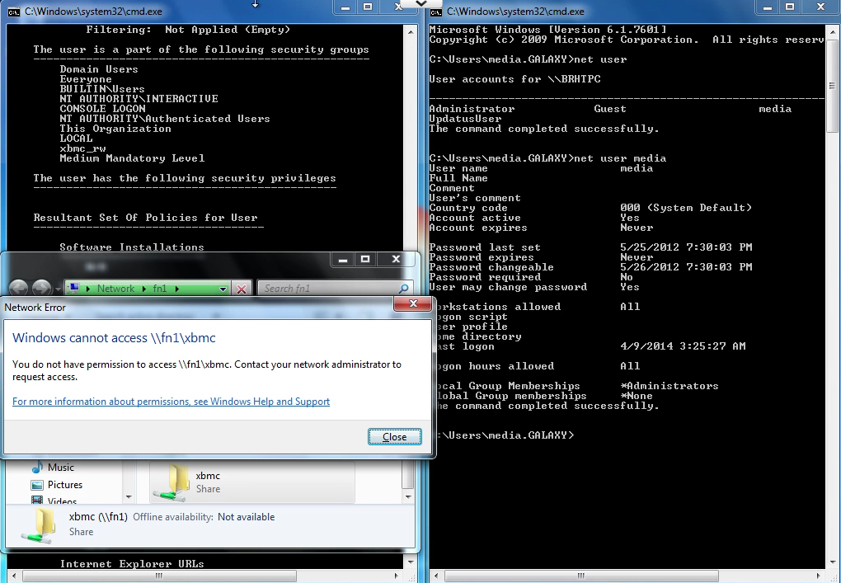Click left arrow of left cmd horizontal scrollbar
Viewport: 841px width, 583px height.
coord(13,576)
